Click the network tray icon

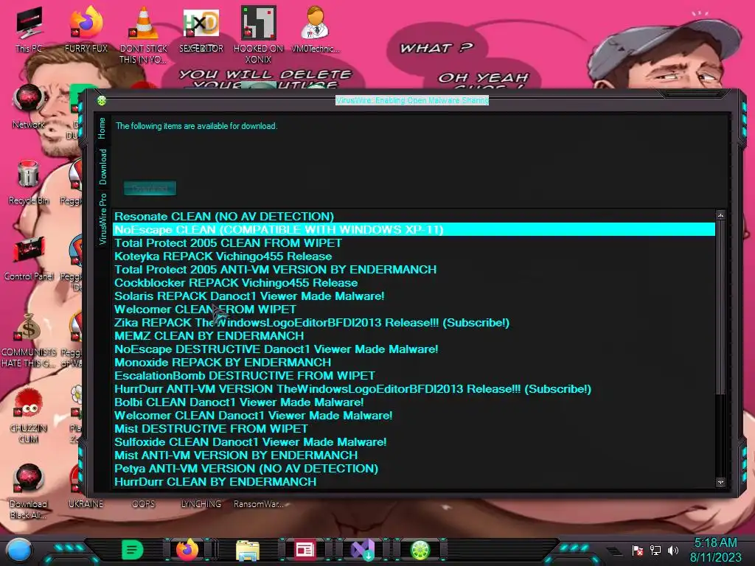pyautogui.click(x=655, y=550)
